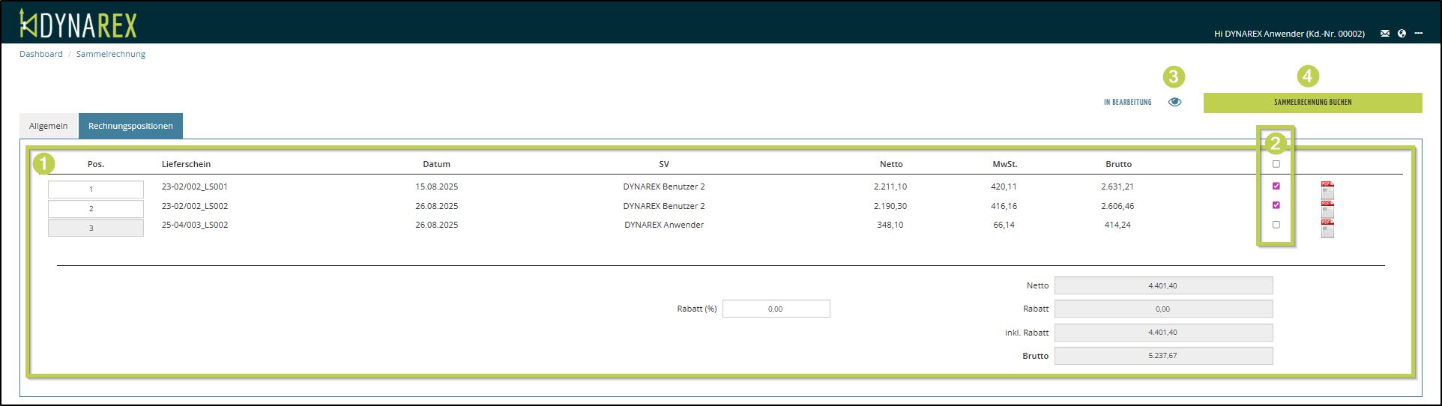Click the eye preview icon
This screenshot has height=406, width=1442.
coord(1174,102)
